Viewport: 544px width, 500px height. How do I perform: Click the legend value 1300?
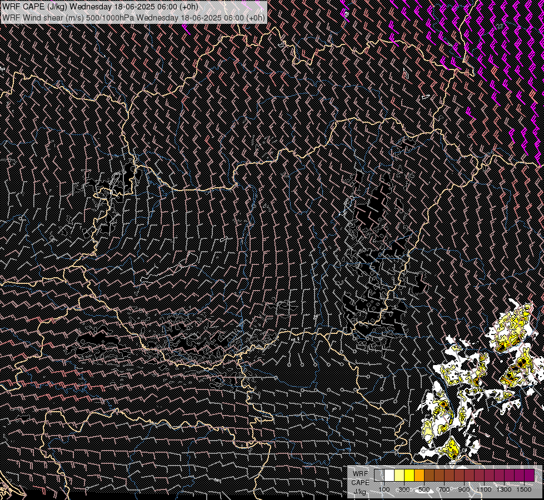pyautogui.click(x=504, y=489)
